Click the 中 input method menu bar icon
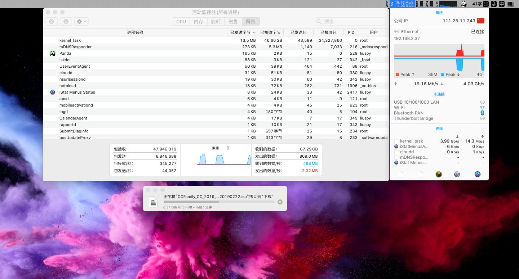This screenshot has height=279, width=519. point(501,4)
